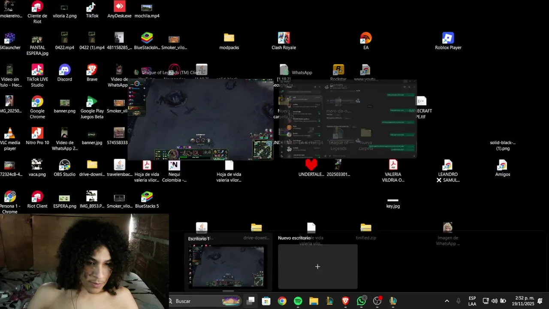Toggle the Task View taskbar button

coord(250,301)
